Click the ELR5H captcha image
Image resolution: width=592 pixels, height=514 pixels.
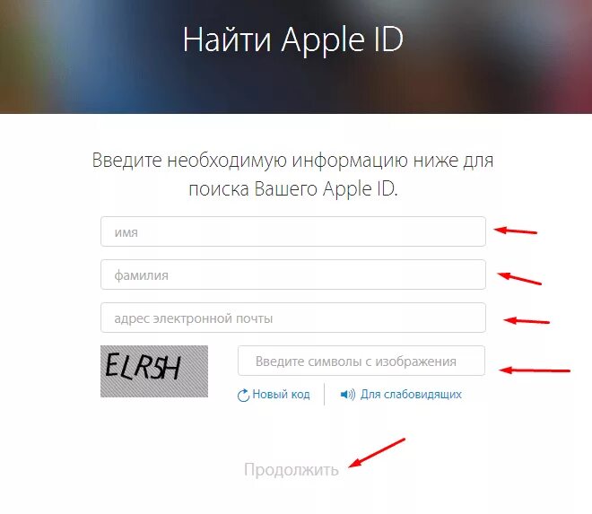tap(154, 371)
